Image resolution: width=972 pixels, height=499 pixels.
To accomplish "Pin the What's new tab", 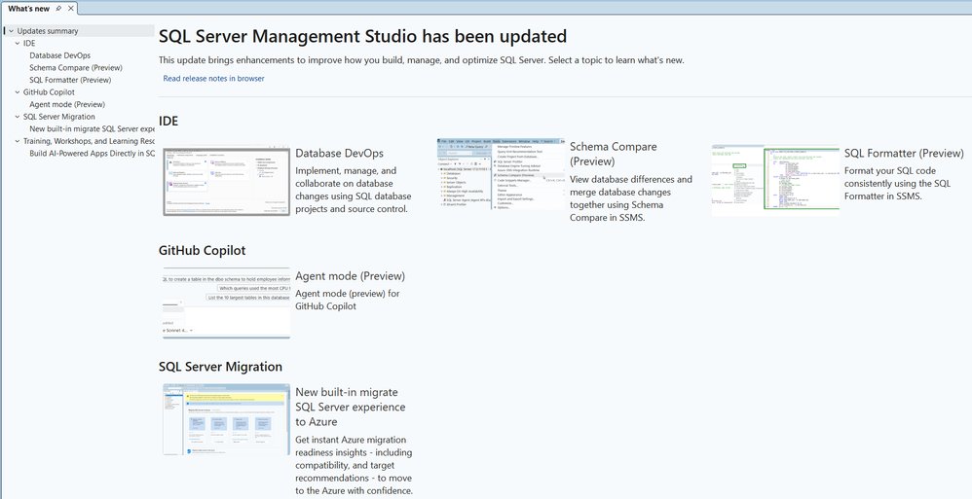I will 58,9.
